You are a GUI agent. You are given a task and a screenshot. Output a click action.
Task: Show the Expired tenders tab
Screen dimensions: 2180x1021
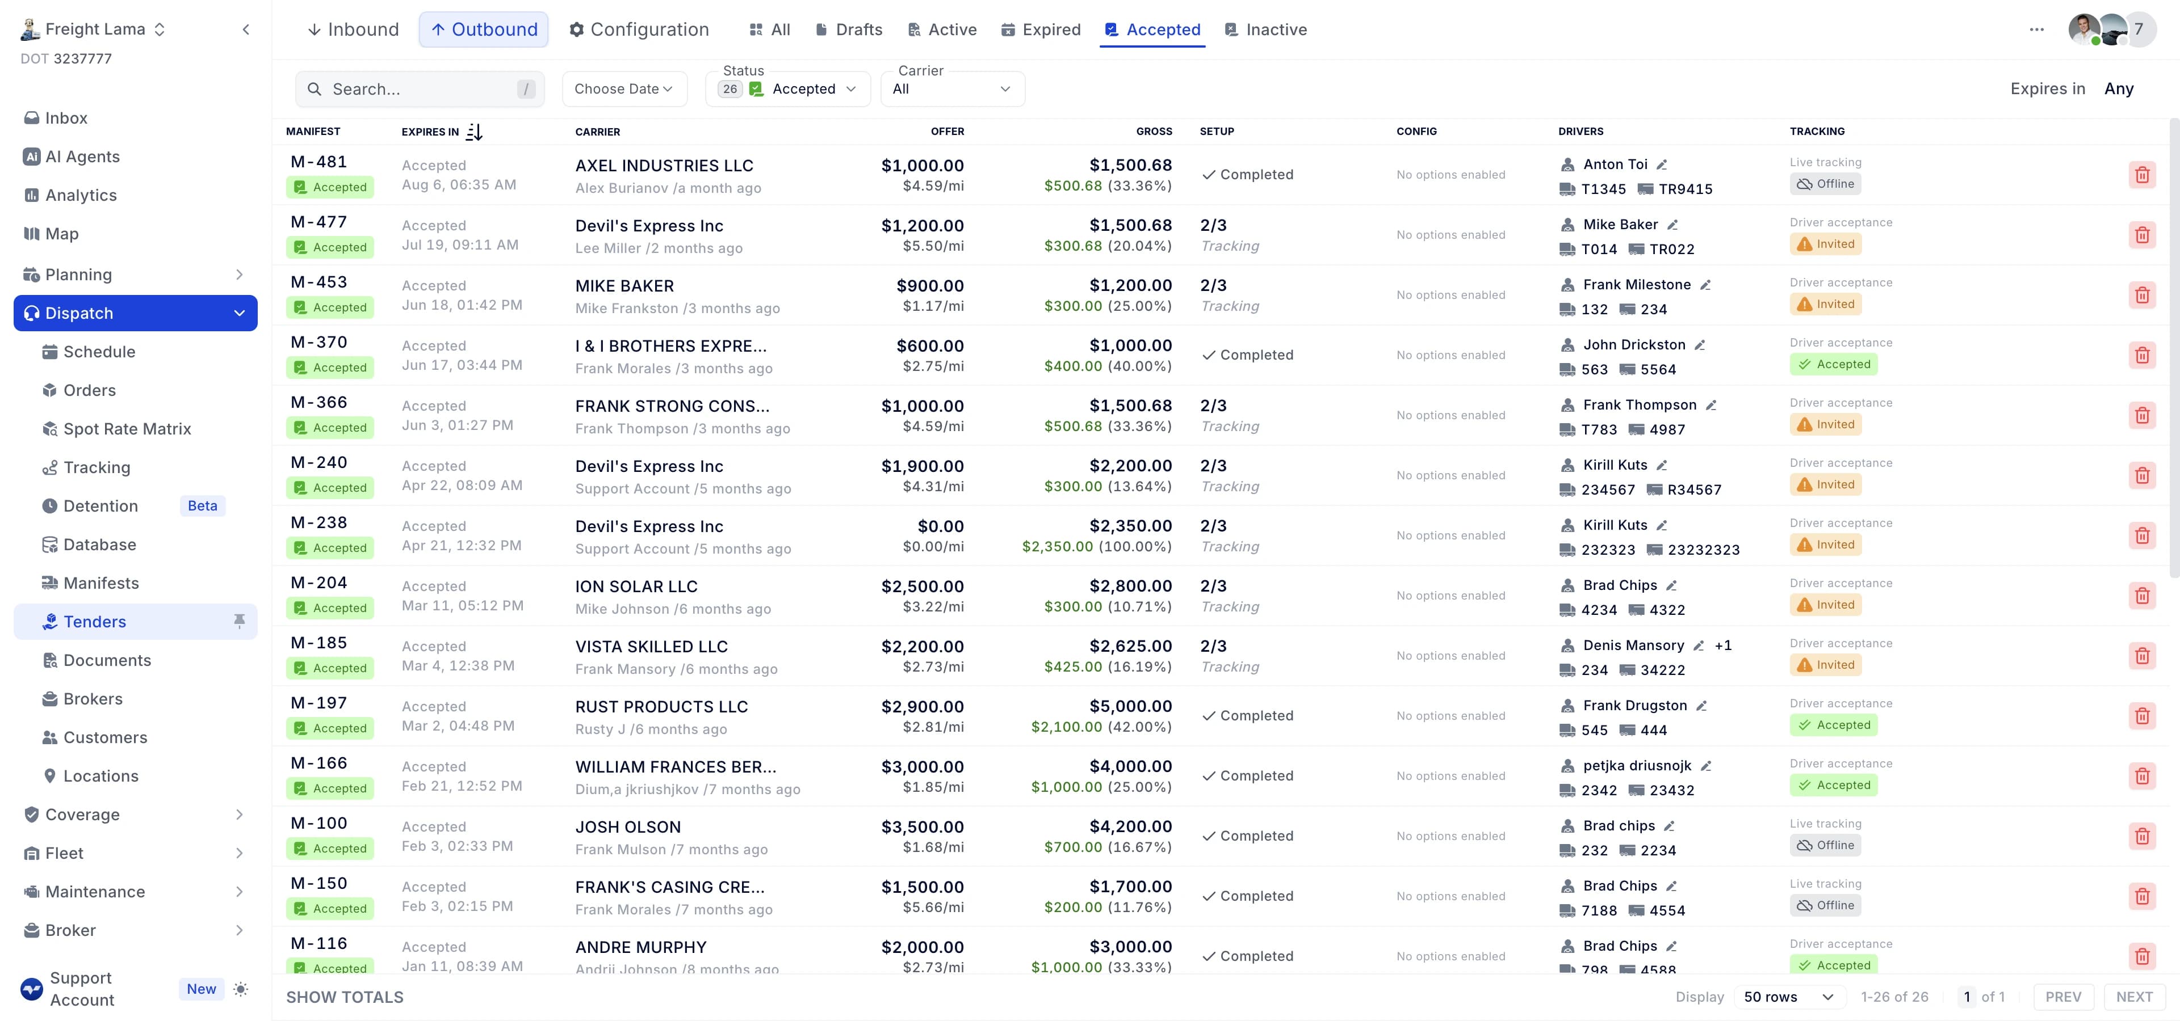(x=1041, y=29)
